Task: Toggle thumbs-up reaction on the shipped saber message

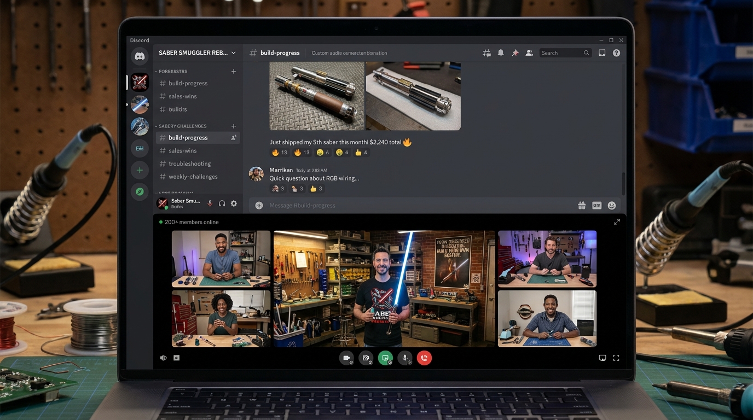Action: 361,153
